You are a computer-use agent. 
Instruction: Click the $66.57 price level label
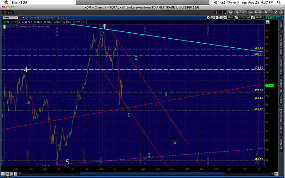259,109
